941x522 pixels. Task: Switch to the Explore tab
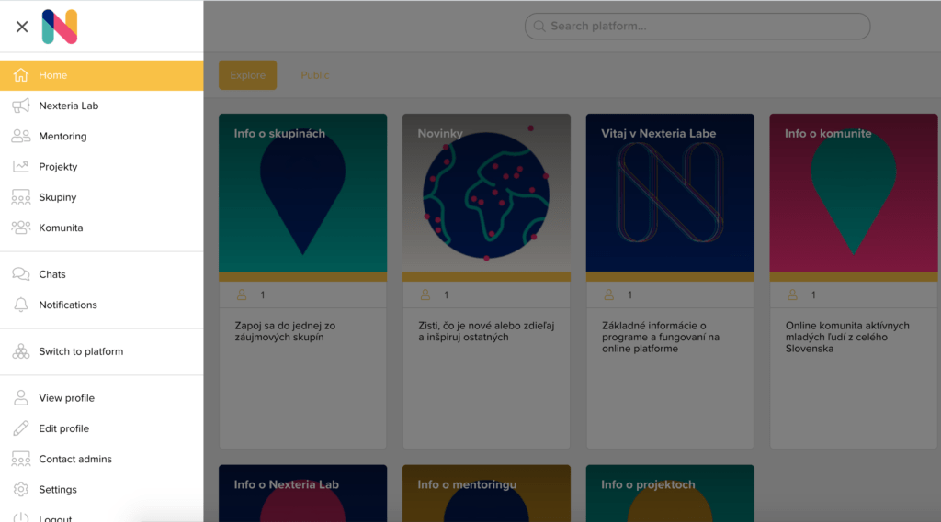coord(247,75)
